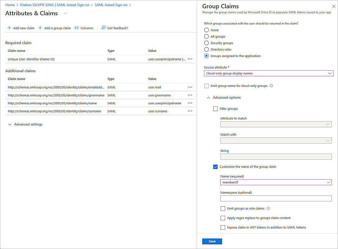This screenshot has width=338, height=249.
Task: Uncheck Customize the name of the group claim
Action: pyautogui.click(x=215, y=167)
